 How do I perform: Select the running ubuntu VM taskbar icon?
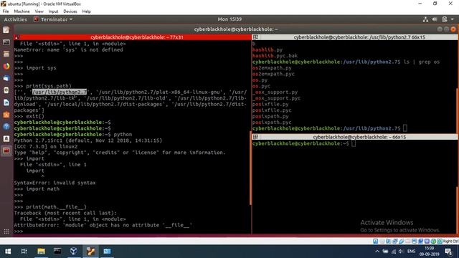pos(90,252)
